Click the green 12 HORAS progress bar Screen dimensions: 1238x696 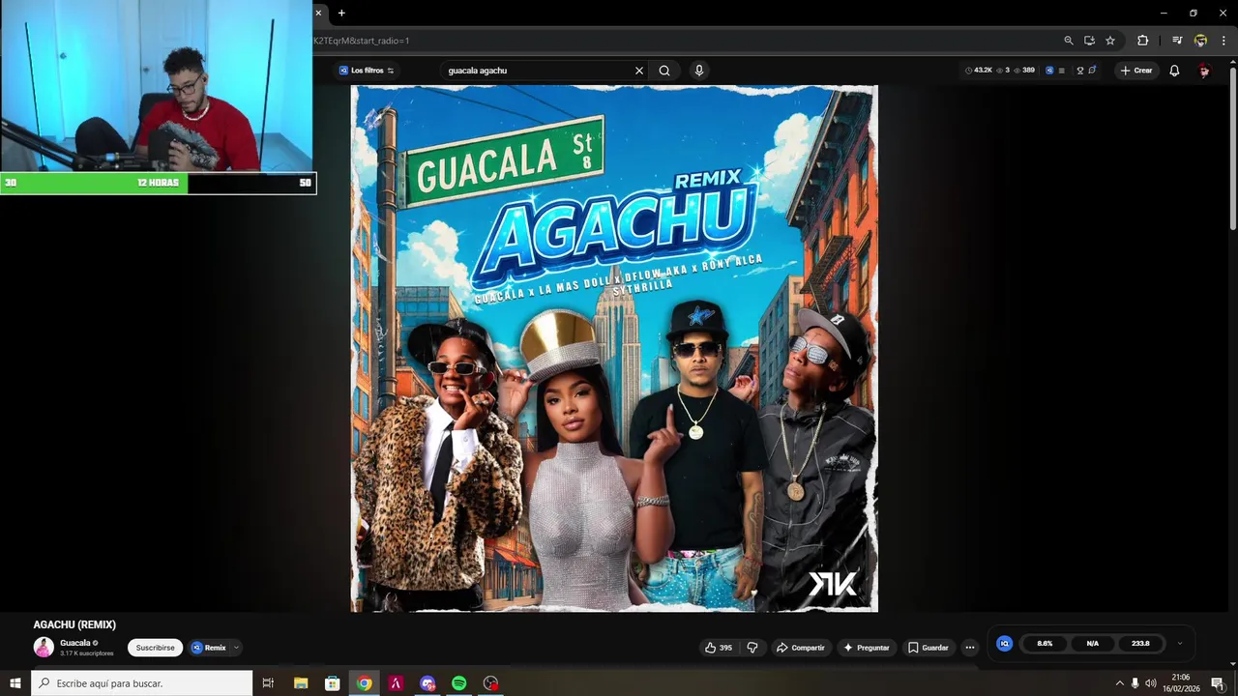point(94,183)
